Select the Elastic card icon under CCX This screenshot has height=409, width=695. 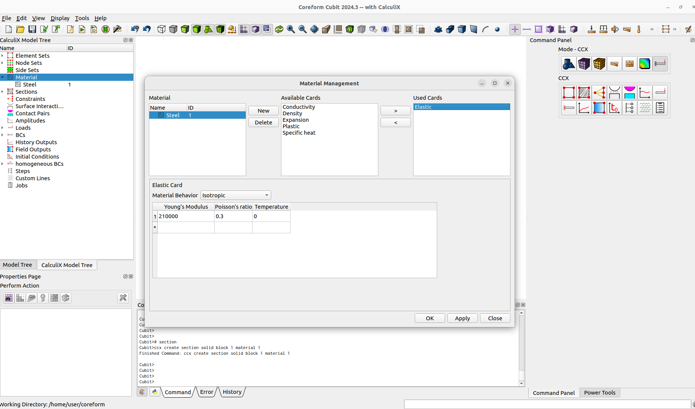point(569,92)
